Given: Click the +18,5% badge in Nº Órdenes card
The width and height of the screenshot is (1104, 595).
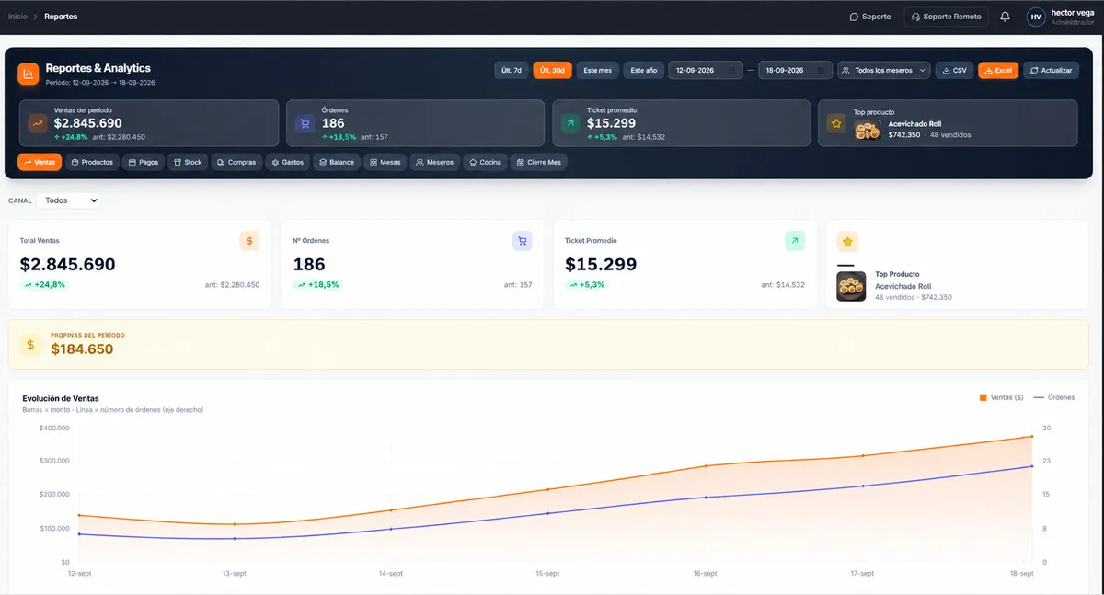Looking at the screenshot, I should tap(317, 285).
